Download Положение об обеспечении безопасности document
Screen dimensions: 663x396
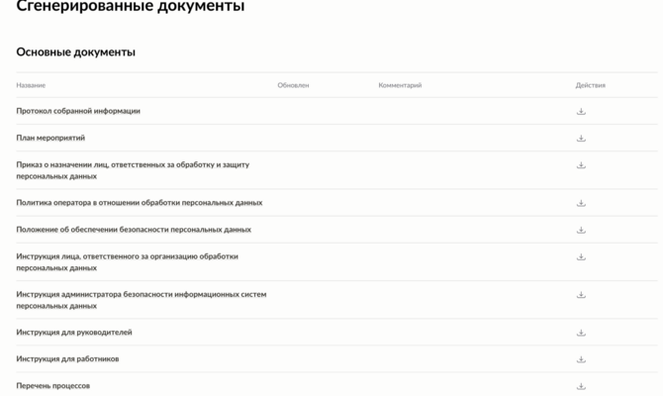pos(581,230)
